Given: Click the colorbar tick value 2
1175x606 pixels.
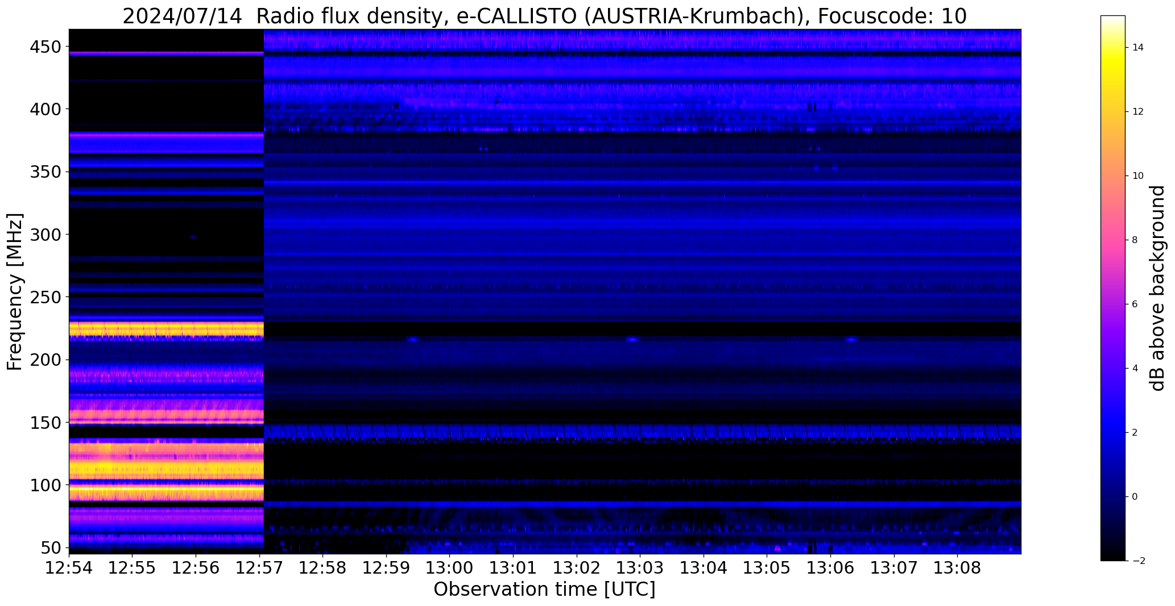Looking at the screenshot, I should pyautogui.click(x=1135, y=433).
